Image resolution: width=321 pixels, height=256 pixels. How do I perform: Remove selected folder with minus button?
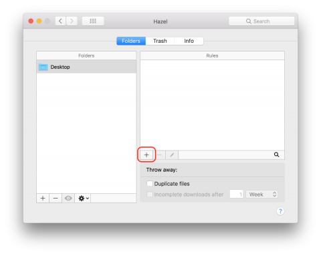coord(56,198)
